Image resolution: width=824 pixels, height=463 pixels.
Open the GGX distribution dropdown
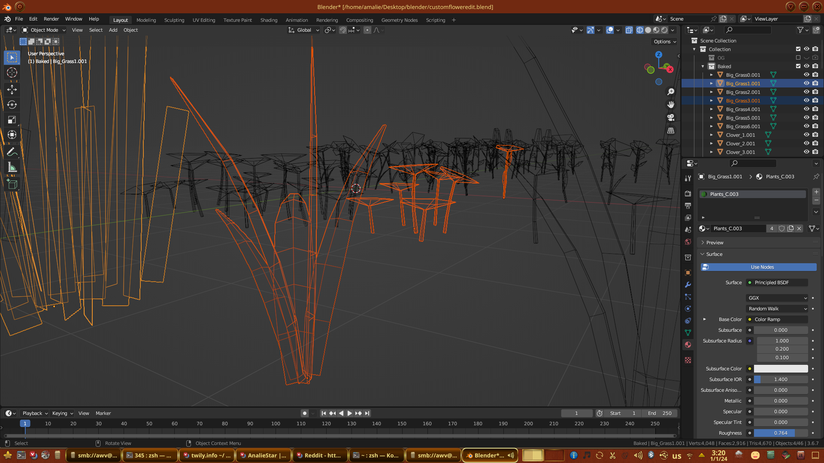click(777, 298)
